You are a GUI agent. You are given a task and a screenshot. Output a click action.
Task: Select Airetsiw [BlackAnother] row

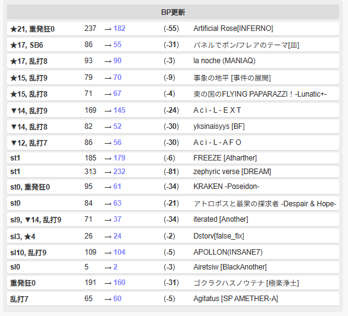point(173,267)
